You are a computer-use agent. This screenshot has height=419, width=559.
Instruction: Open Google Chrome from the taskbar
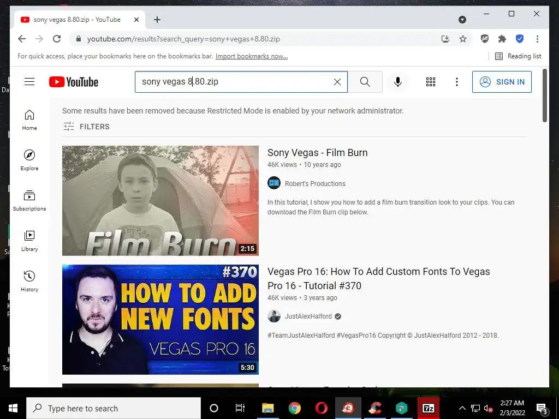(x=294, y=408)
